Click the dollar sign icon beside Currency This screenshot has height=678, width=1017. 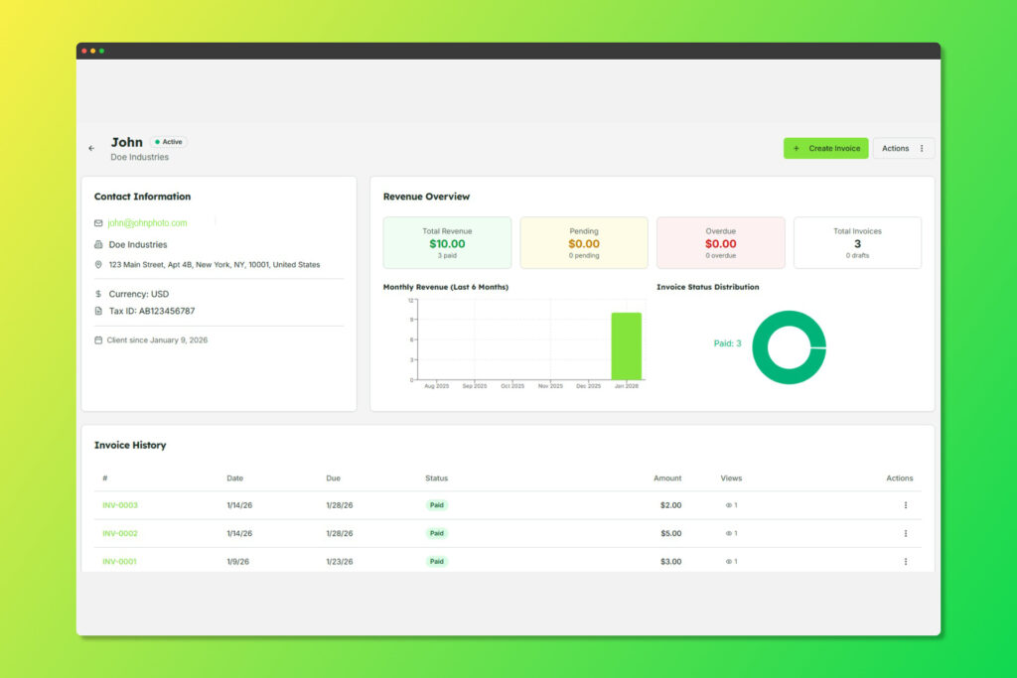click(98, 294)
